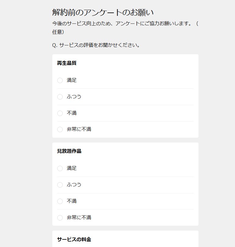Select 不満 radio under 見放題作品
235x247 pixels.
(x=60, y=201)
